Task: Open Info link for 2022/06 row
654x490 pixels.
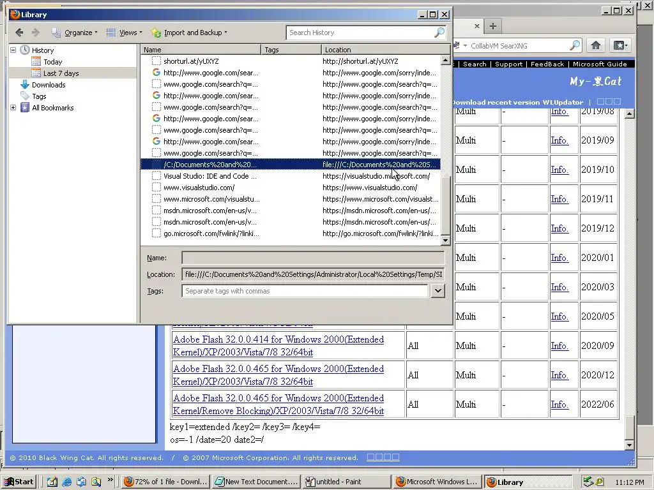Action: pyautogui.click(x=559, y=405)
